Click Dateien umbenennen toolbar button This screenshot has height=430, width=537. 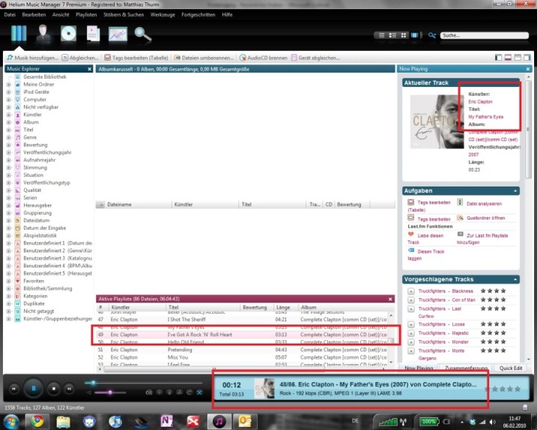click(204, 58)
